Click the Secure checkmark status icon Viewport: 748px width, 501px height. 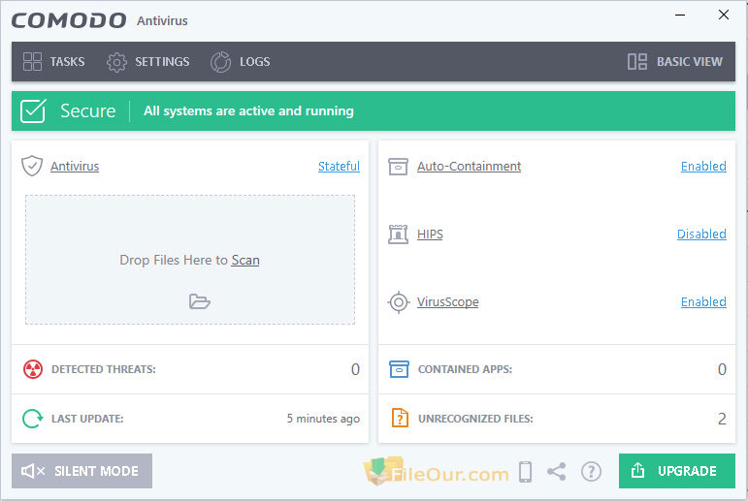pyautogui.click(x=33, y=111)
